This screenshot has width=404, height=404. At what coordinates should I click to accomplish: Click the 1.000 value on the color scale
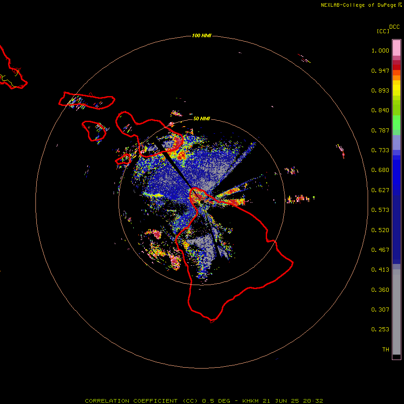380,50
